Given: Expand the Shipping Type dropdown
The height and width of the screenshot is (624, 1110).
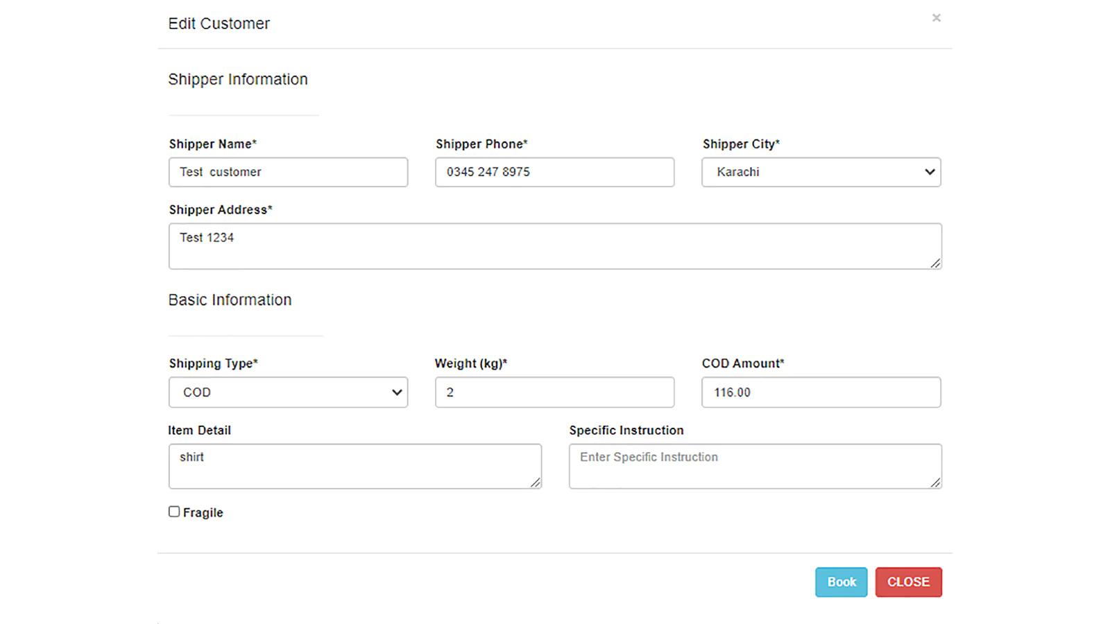Looking at the screenshot, I should point(288,392).
